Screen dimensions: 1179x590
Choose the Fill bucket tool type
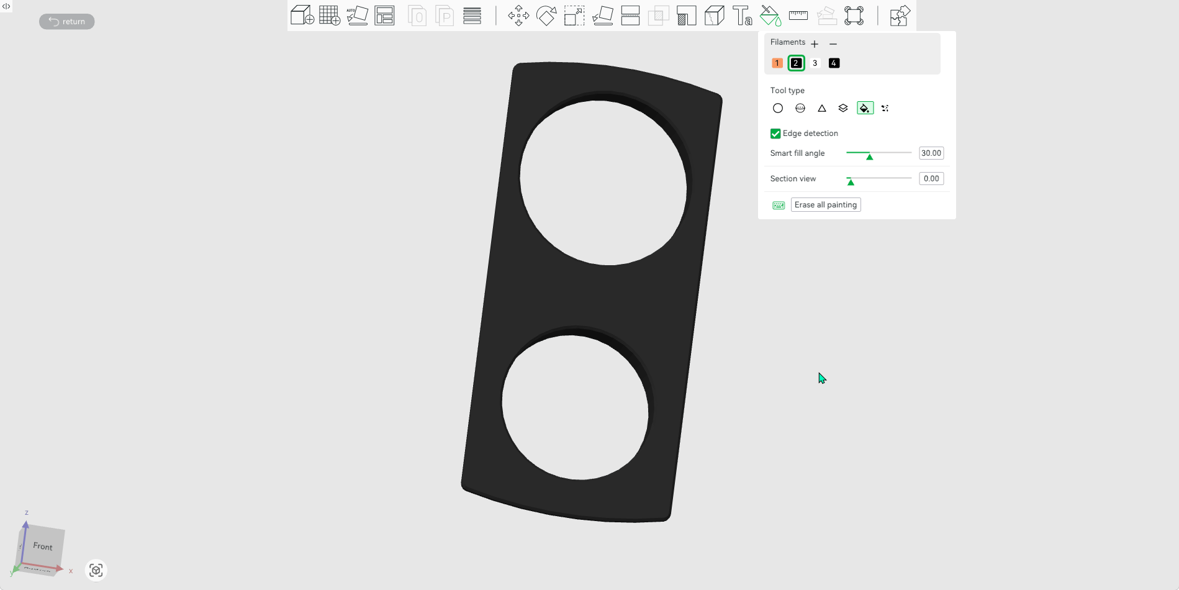(865, 108)
